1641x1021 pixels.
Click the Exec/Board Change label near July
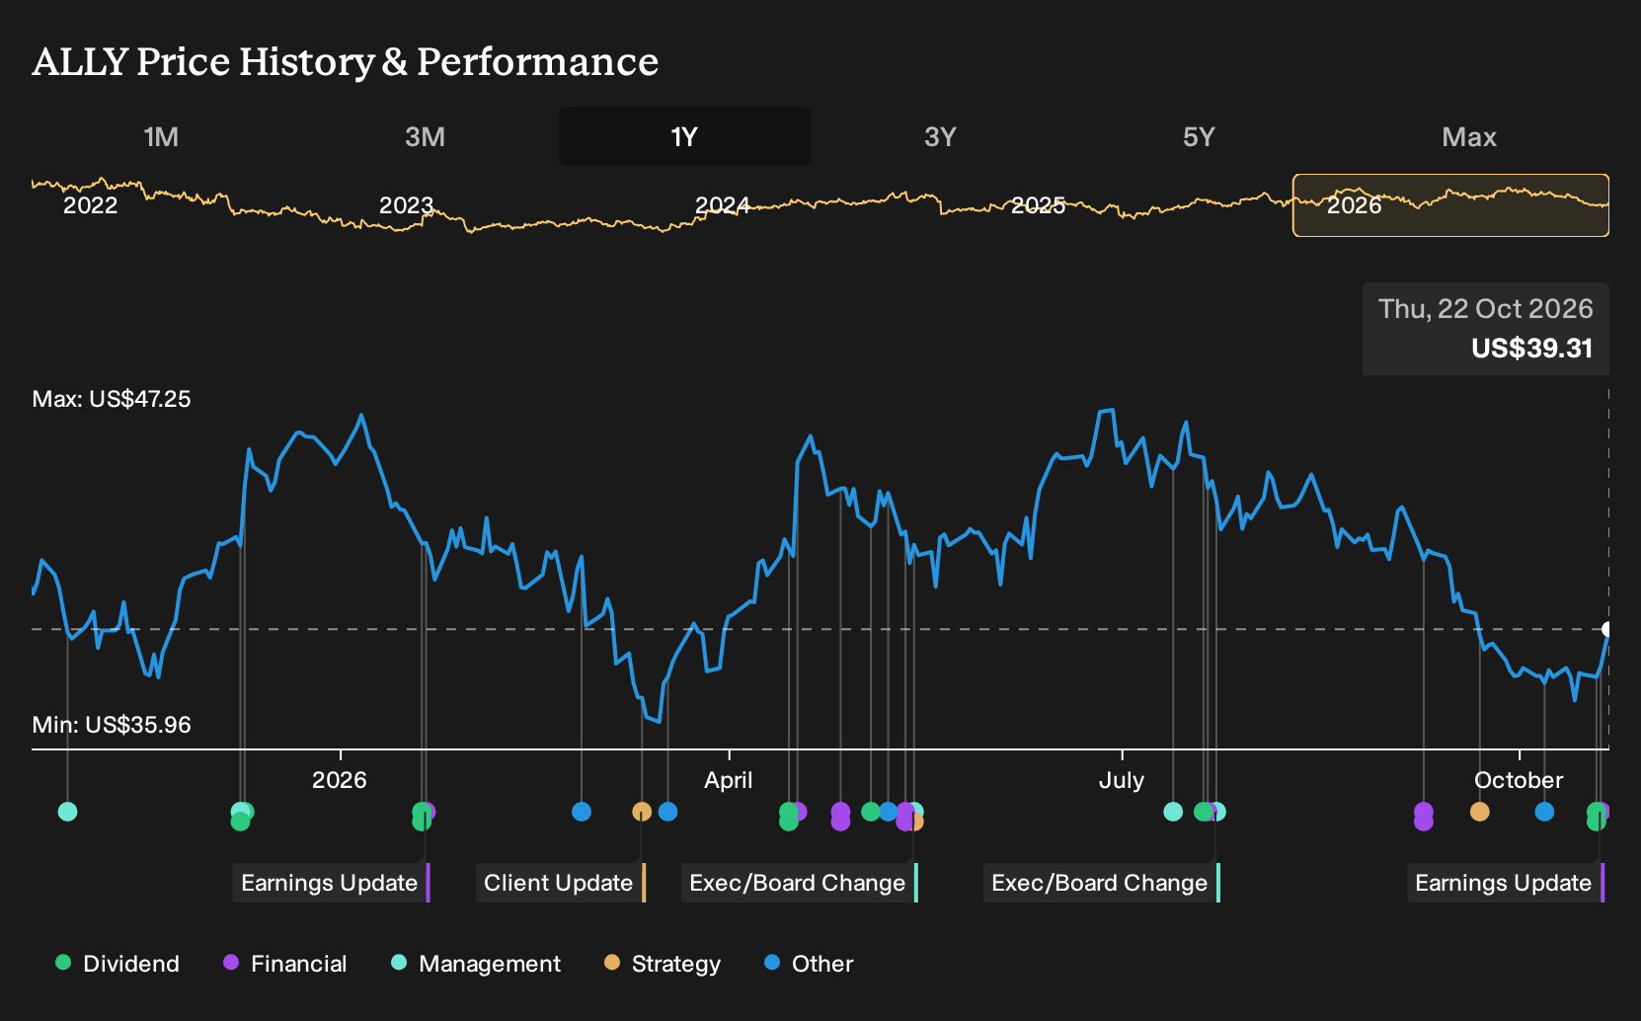pos(1102,883)
